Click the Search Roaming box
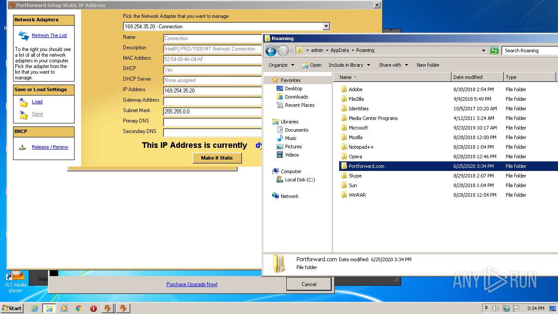This screenshot has width=558, height=314. (530, 51)
